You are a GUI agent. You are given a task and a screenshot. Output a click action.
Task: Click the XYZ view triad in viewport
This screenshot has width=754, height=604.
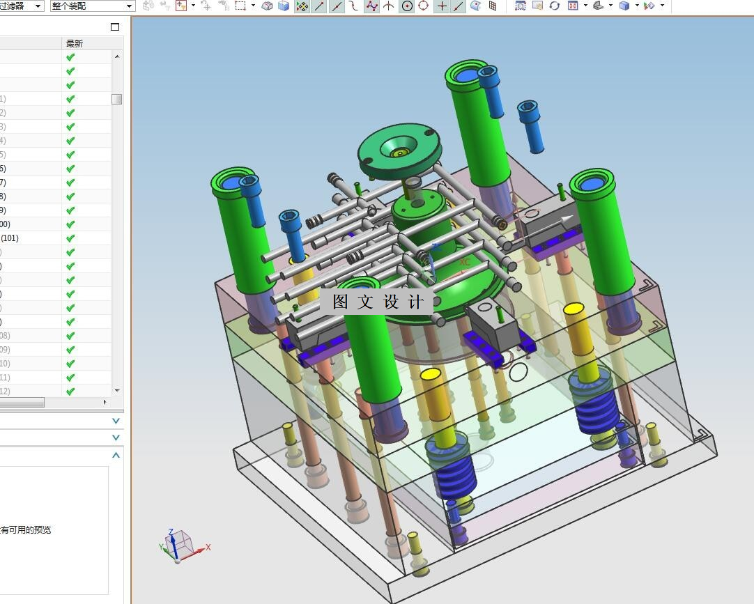pyautogui.click(x=184, y=545)
